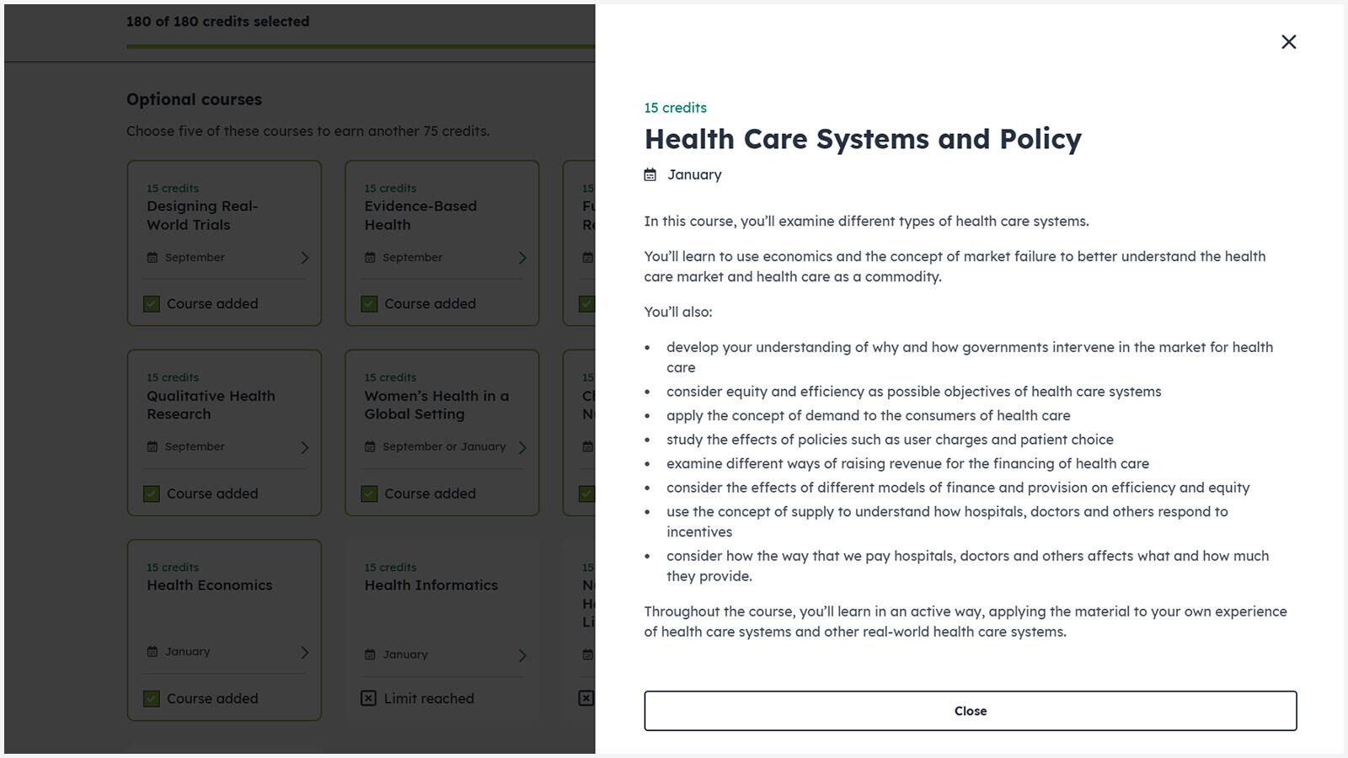Open the Qualitative Health Research course title
This screenshot has height=758, width=1348.
point(211,405)
